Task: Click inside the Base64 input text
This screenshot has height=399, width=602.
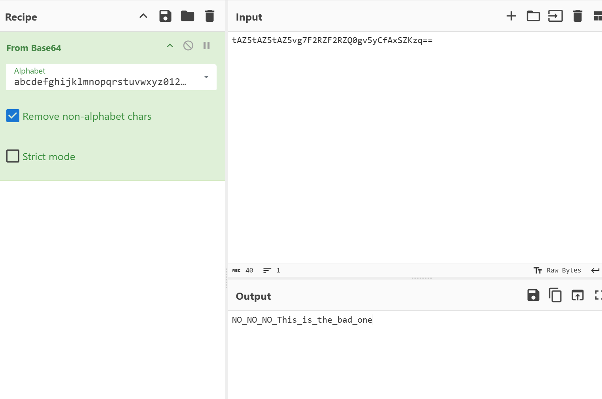Action: (x=332, y=40)
